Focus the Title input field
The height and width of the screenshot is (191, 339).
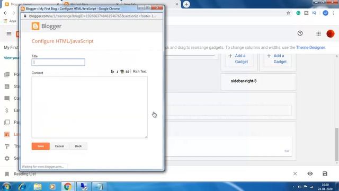(x=58, y=63)
